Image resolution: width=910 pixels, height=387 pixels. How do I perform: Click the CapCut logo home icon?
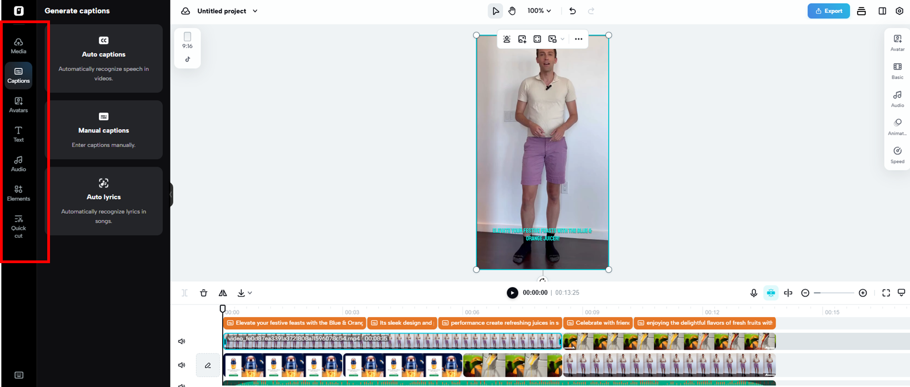[x=19, y=11]
